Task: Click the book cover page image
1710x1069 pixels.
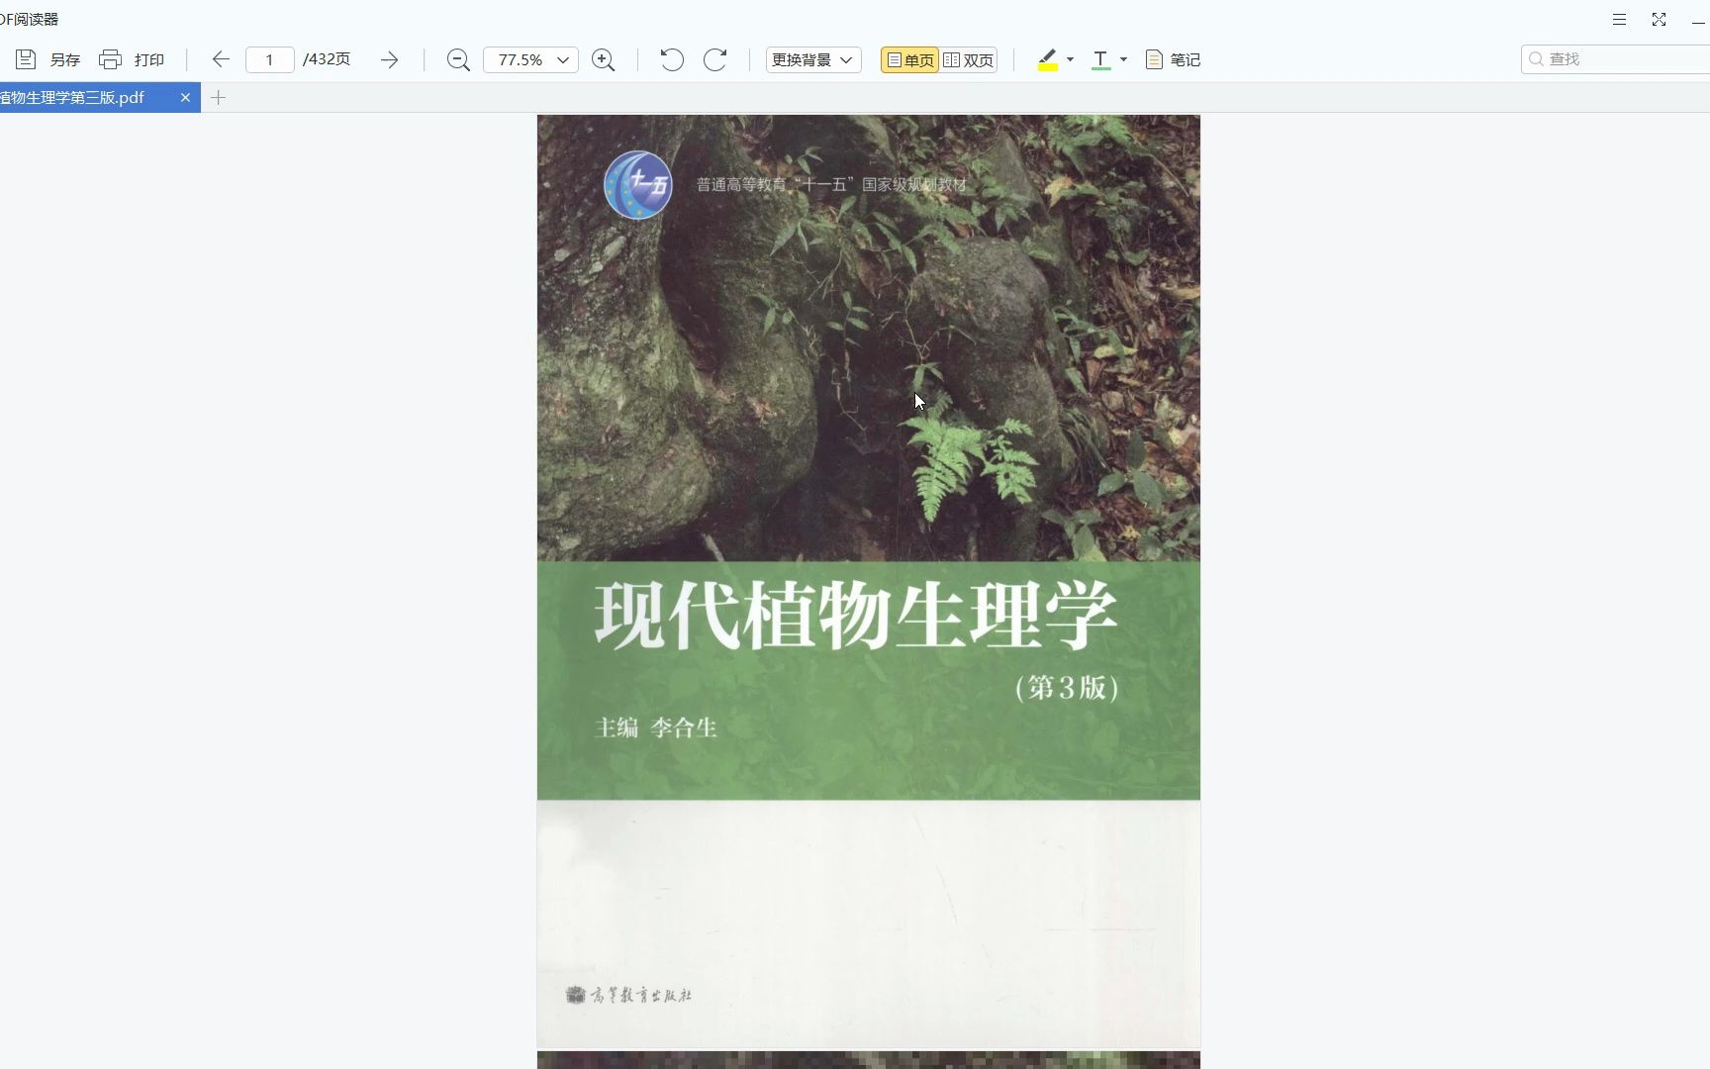Action: coord(868,582)
